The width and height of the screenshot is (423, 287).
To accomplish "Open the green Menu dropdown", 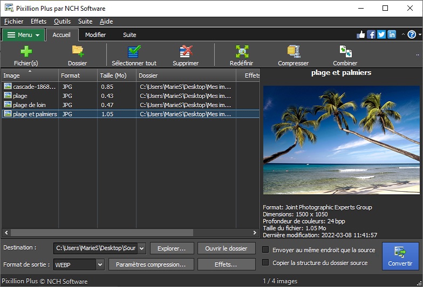I will point(24,35).
